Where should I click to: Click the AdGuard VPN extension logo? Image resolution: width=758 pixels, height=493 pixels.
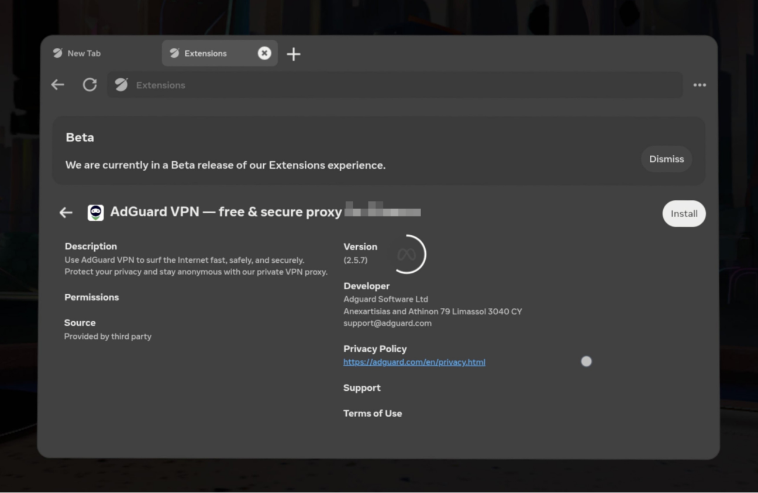(95, 213)
